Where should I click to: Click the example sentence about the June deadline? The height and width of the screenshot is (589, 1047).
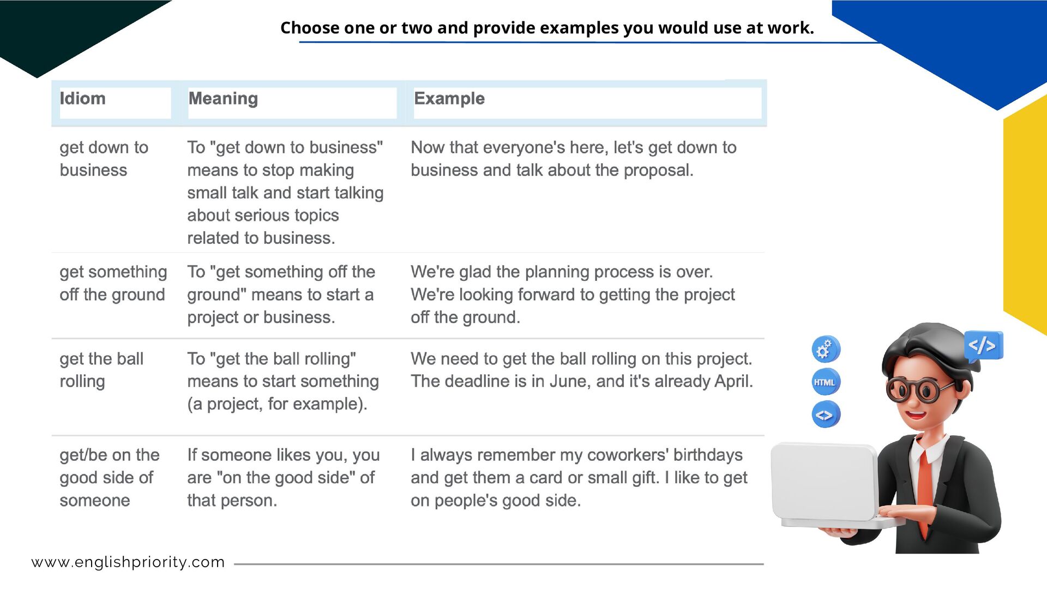click(x=581, y=370)
